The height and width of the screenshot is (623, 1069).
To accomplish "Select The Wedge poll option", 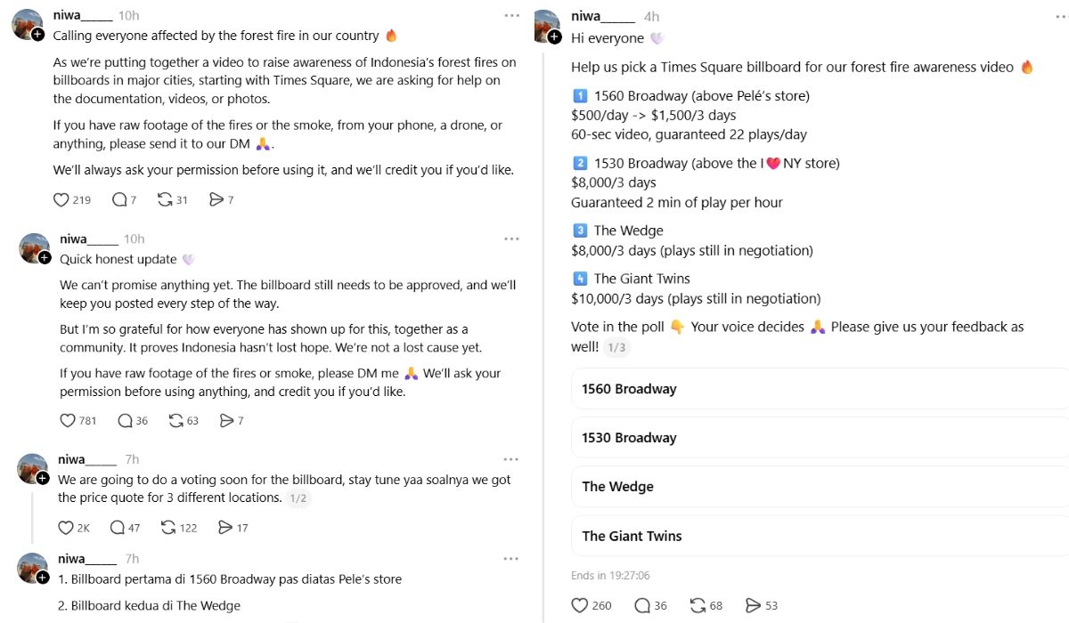I will coord(820,487).
